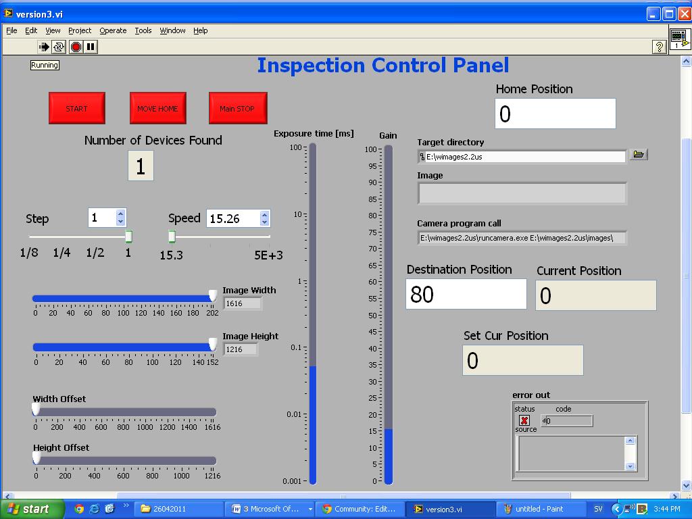This screenshot has width=692, height=519.
Task: Open the File menu
Action: 11,30
